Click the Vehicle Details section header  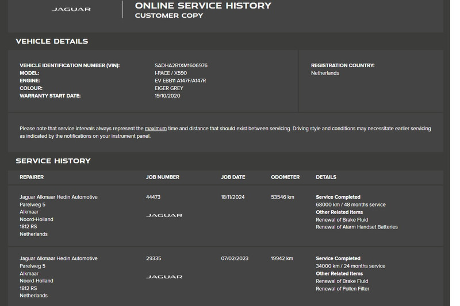click(52, 41)
